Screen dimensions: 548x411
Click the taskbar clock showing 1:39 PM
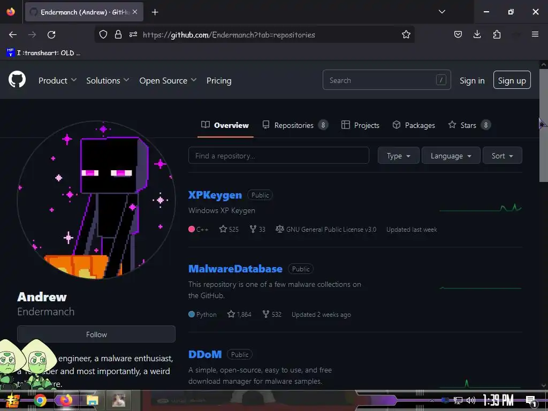[498, 400]
